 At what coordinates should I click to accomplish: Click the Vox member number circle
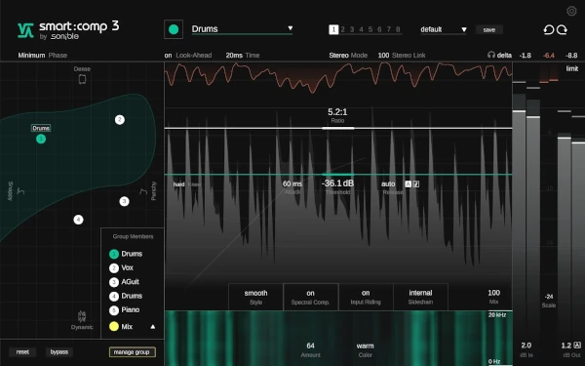tap(114, 268)
